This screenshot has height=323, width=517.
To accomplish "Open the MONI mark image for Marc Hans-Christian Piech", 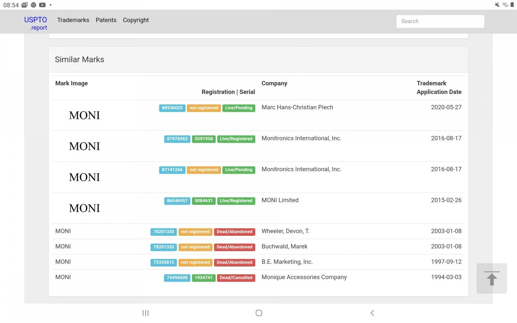I will pyautogui.click(x=84, y=115).
